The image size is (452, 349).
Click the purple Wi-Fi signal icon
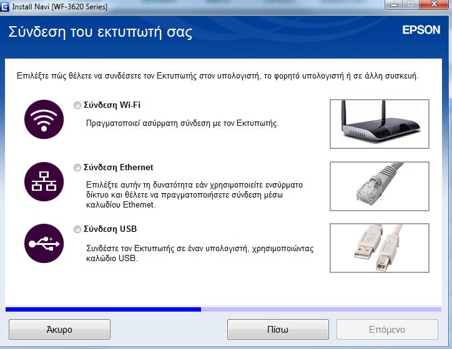click(44, 120)
